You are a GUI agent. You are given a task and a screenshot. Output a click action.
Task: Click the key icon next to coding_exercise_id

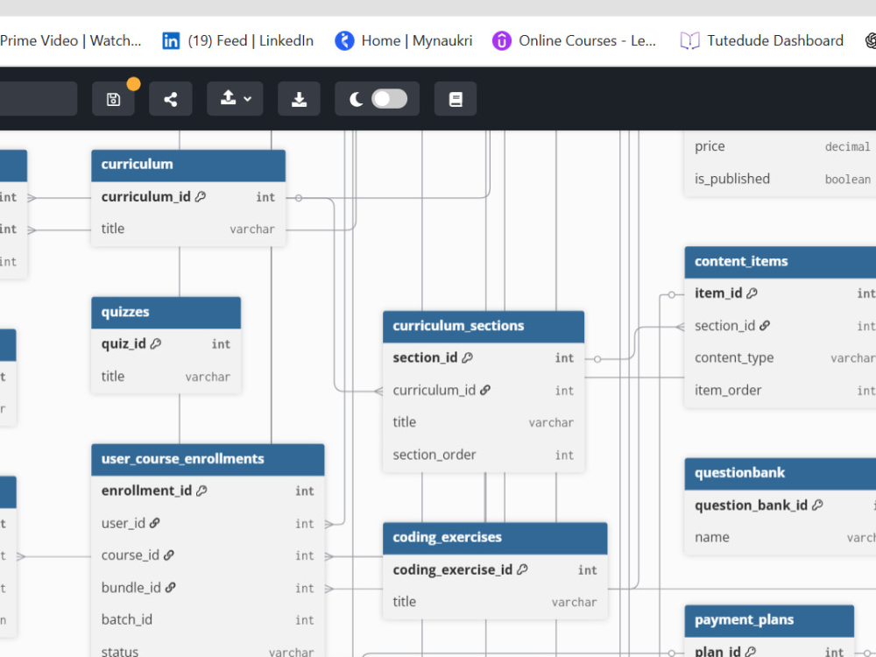(523, 569)
